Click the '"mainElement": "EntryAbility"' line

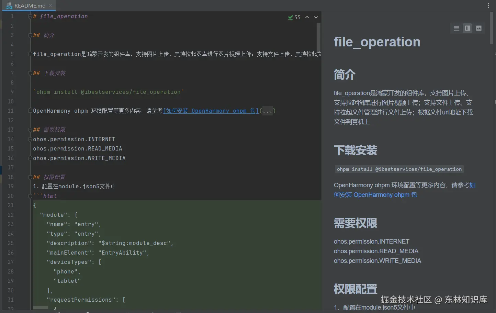pos(98,253)
